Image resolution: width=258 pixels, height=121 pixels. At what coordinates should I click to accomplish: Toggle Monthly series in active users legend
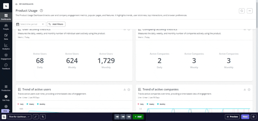click(42, 104)
